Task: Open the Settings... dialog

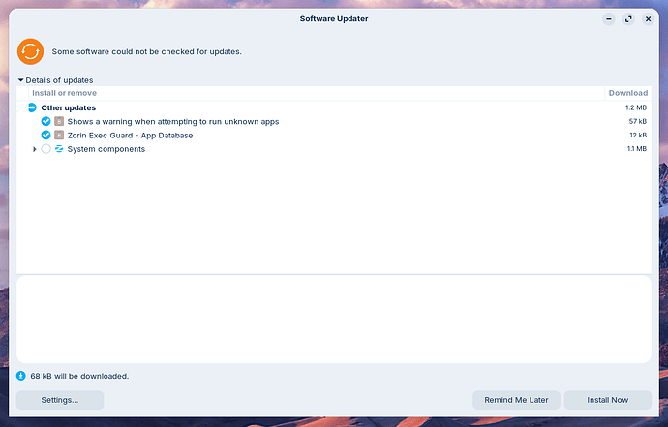Action: [x=60, y=400]
